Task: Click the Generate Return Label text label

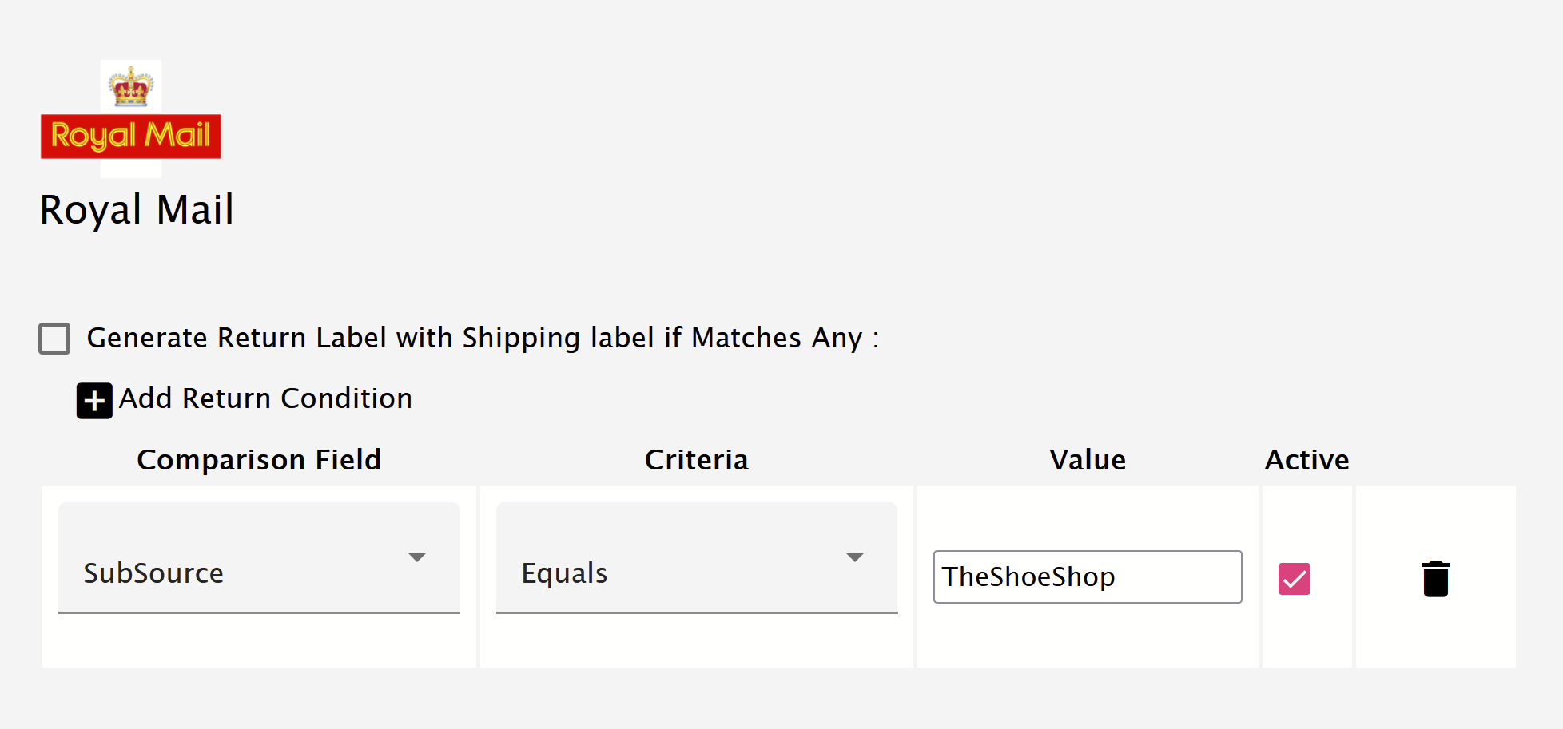Action: click(483, 338)
